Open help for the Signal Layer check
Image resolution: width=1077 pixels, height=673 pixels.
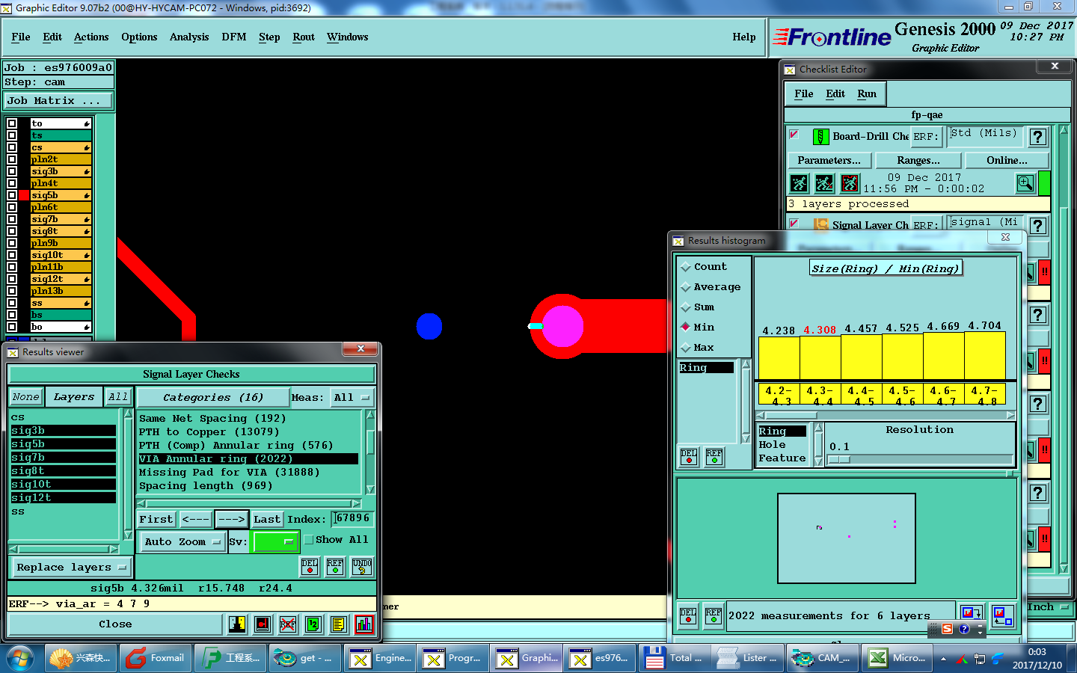click(x=1037, y=226)
